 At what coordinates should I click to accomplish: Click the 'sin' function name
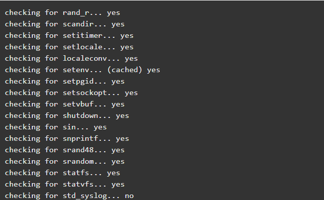click(x=69, y=127)
